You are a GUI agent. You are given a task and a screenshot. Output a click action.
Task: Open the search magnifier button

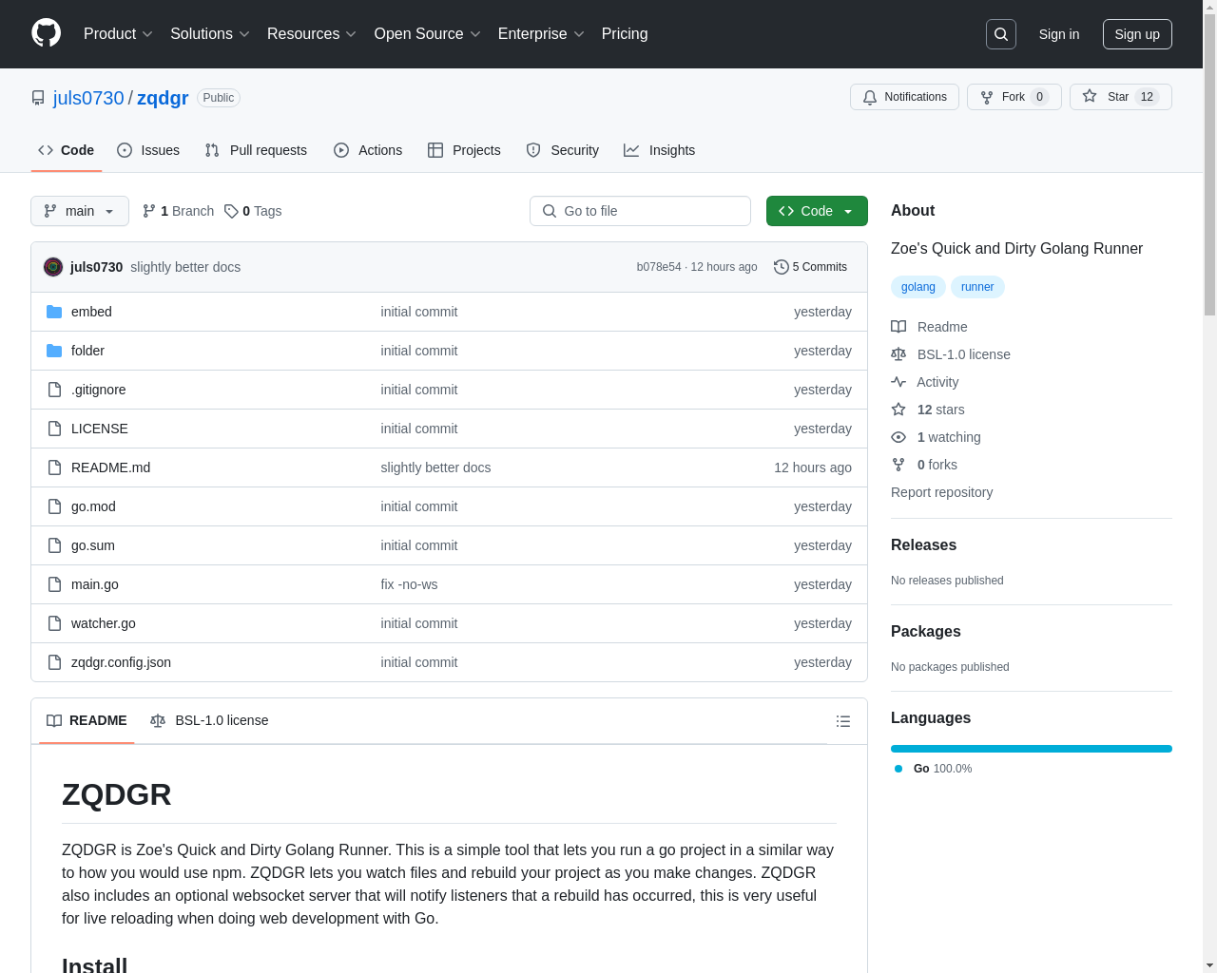click(x=1001, y=34)
